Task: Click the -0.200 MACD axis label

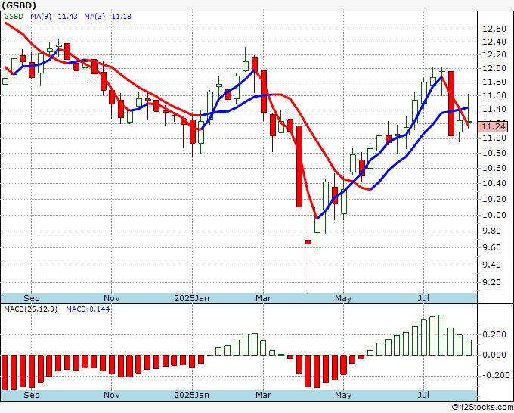Action: (x=496, y=376)
